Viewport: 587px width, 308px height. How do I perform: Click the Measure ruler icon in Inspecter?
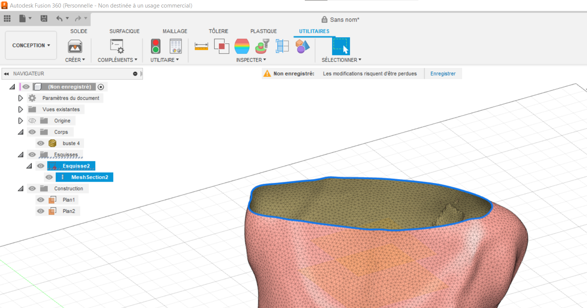201,46
